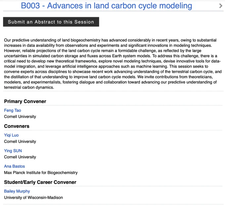This screenshot has height=207, width=225.
Task: Click University of Wisconsin-Madison affiliation text
Action: tap(33, 197)
